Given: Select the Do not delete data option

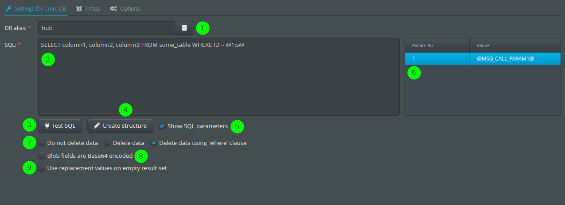Looking at the screenshot, I should tap(41, 143).
